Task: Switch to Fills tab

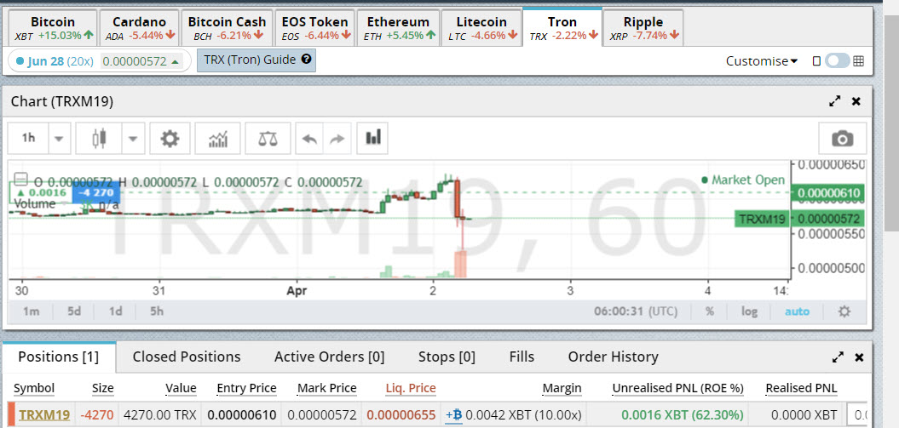Action: [522, 357]
